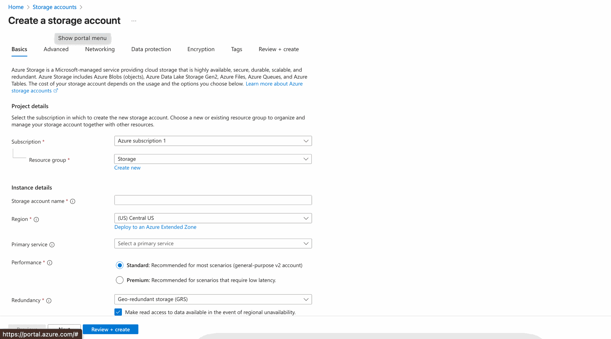Viewport: 611px width, 339px height.
Task: Uncheck the read access availability checkbox
Action: point(118,312)
